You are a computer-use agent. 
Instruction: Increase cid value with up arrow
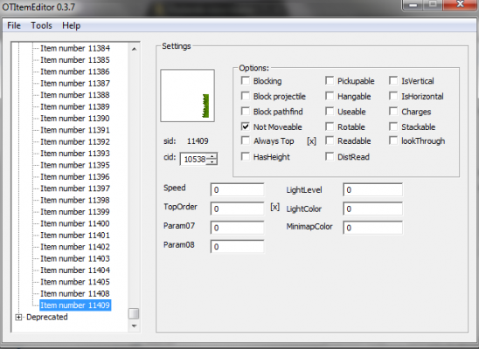coord(212,157)
